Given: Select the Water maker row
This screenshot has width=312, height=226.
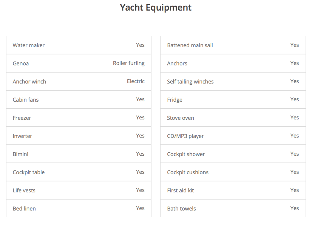Looking at the screenshot, I should coord(29,45).
